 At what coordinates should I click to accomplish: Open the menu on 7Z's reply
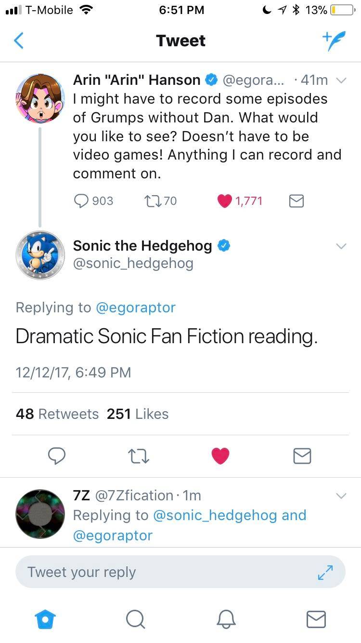coord(341,495)
